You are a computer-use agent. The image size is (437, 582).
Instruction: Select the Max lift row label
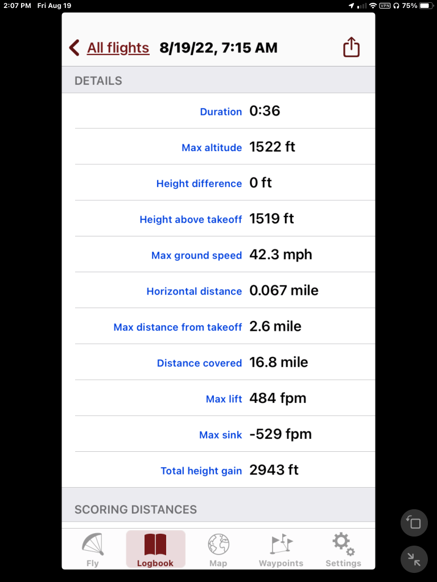pyautogui.click(x=224, y=399)
